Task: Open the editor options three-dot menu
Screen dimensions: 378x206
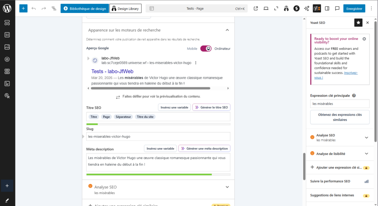Action: pos(371,8)
